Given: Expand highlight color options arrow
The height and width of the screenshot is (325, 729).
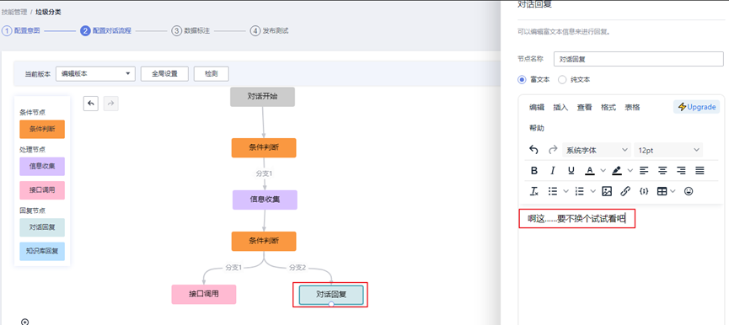Looking at the screenshot, I should click(630, 170).
